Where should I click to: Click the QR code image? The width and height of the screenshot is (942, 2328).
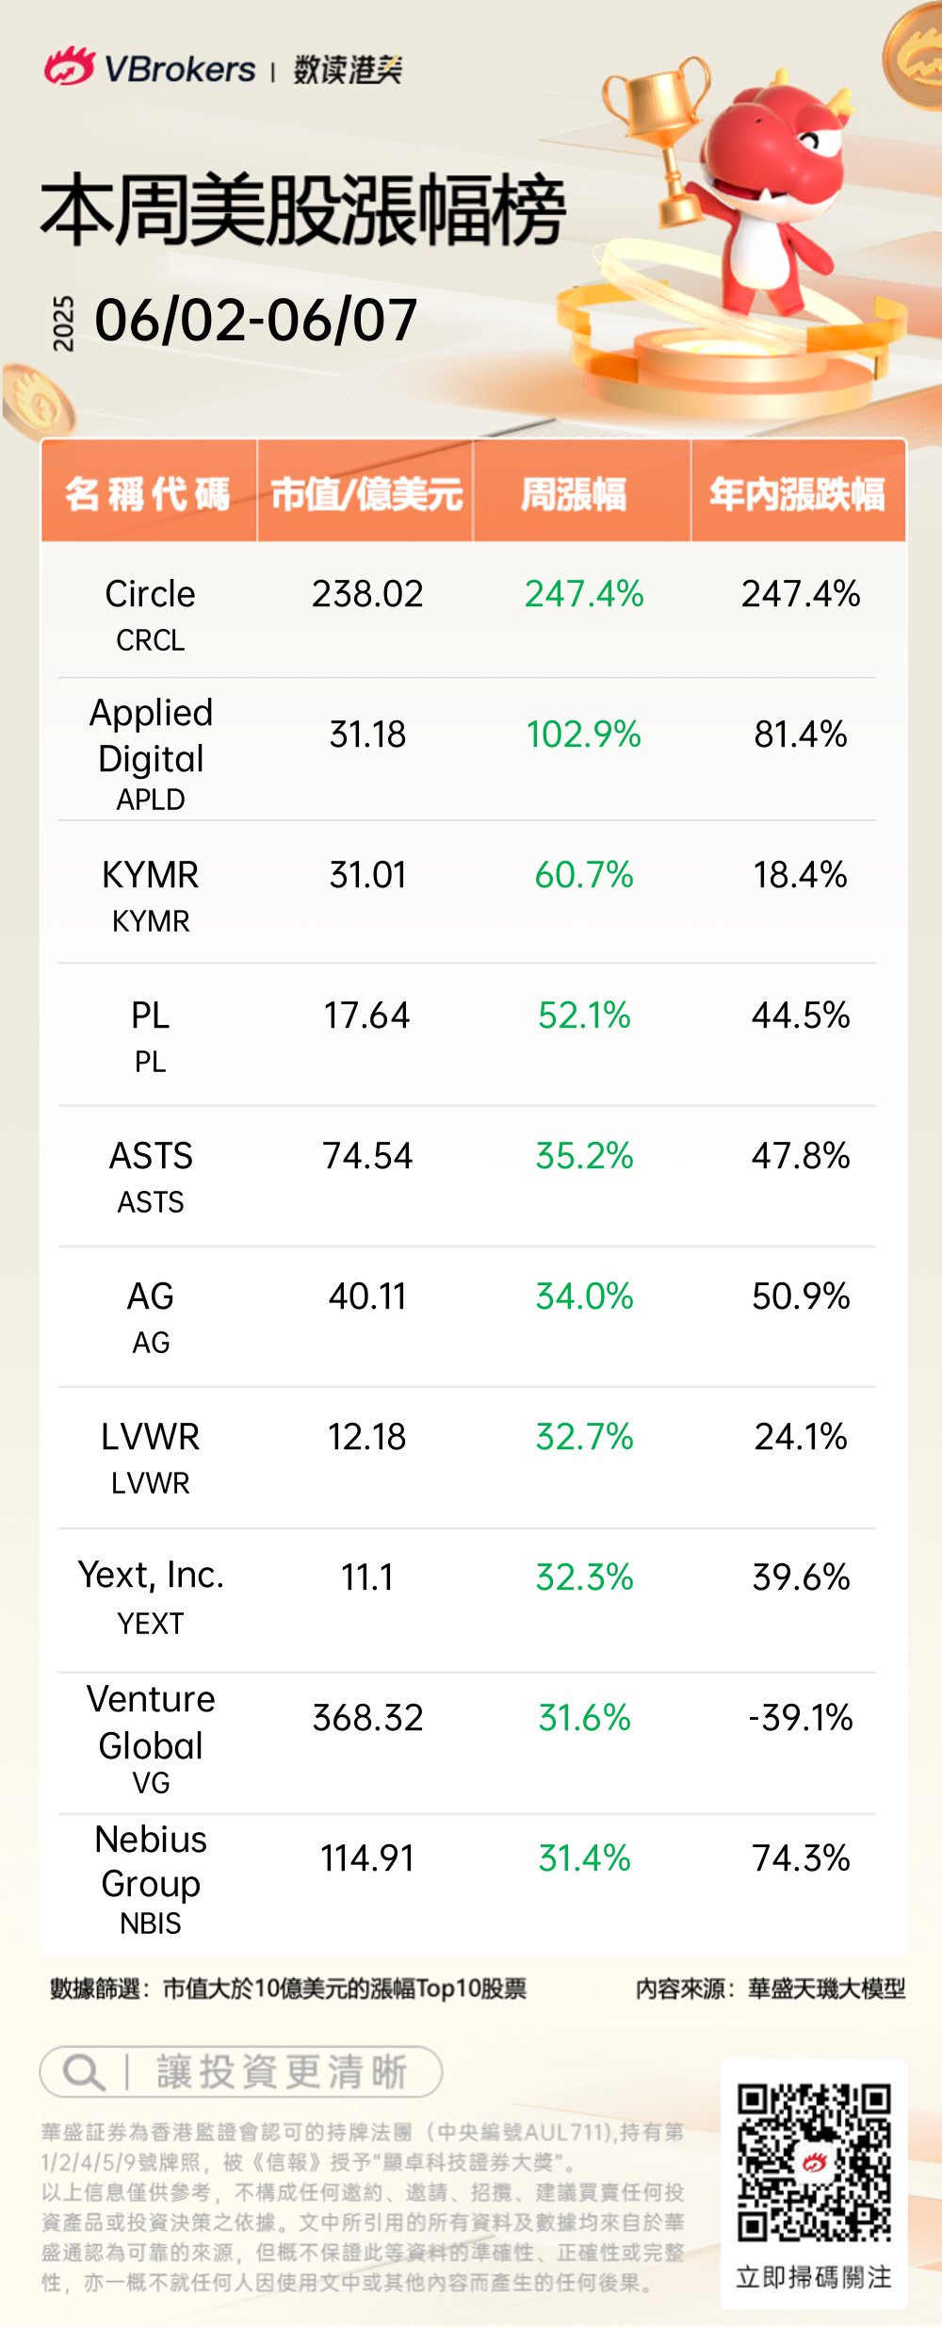point(814,2164)
